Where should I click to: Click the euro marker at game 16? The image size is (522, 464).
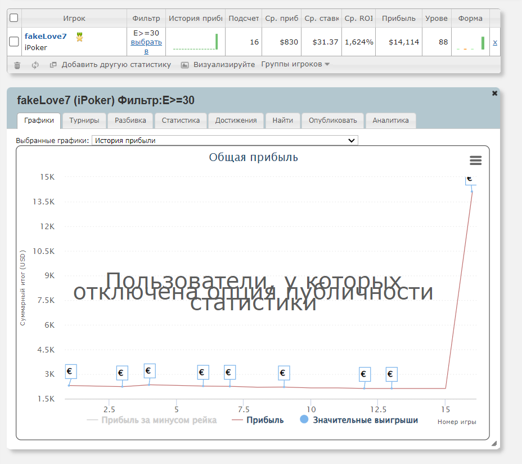coord(470,179)
